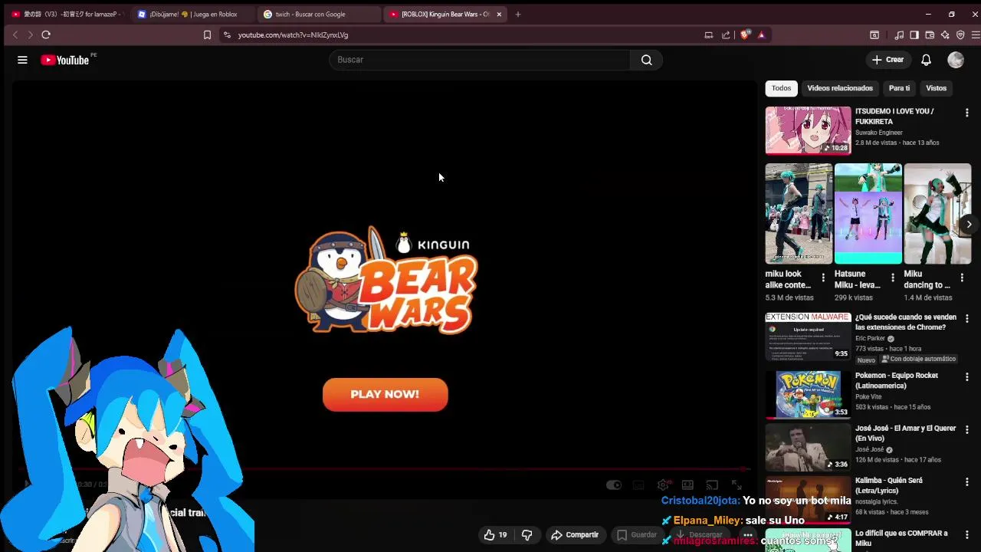Show next shorts with the right arrow
This screenshot has width=981, height=552.
[x=969, y=225]
